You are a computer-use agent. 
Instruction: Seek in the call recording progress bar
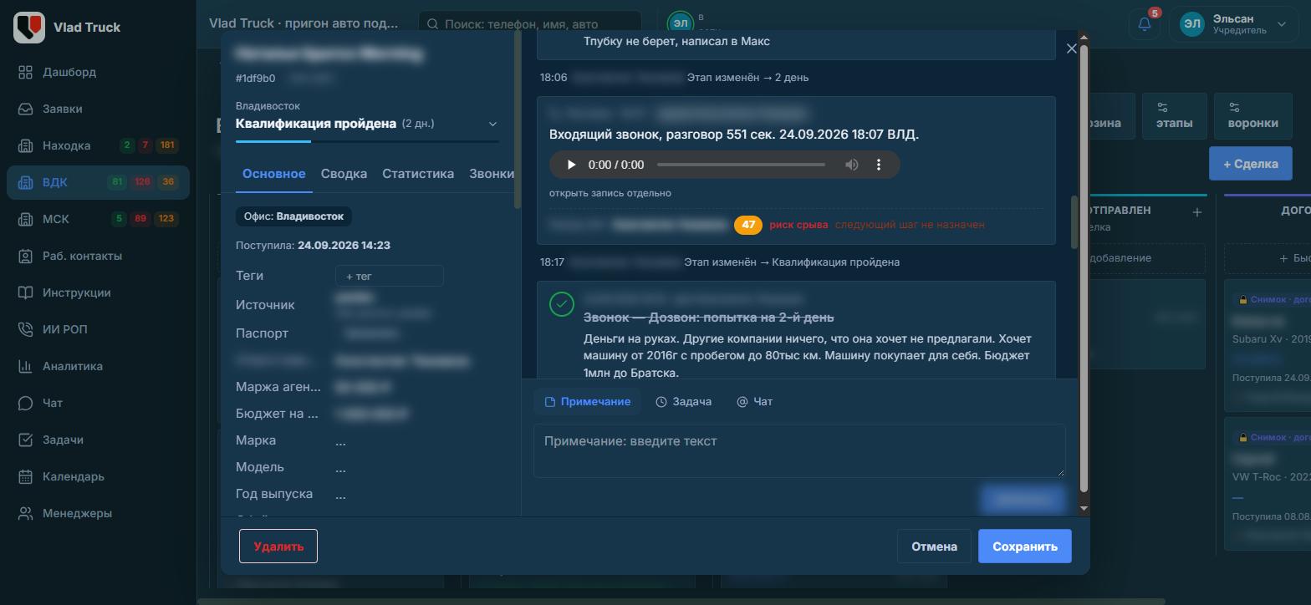(741, 165)
